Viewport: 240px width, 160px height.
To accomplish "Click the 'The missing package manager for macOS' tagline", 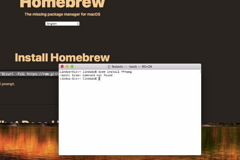I will pyautogui.click(x=62, y=14).
